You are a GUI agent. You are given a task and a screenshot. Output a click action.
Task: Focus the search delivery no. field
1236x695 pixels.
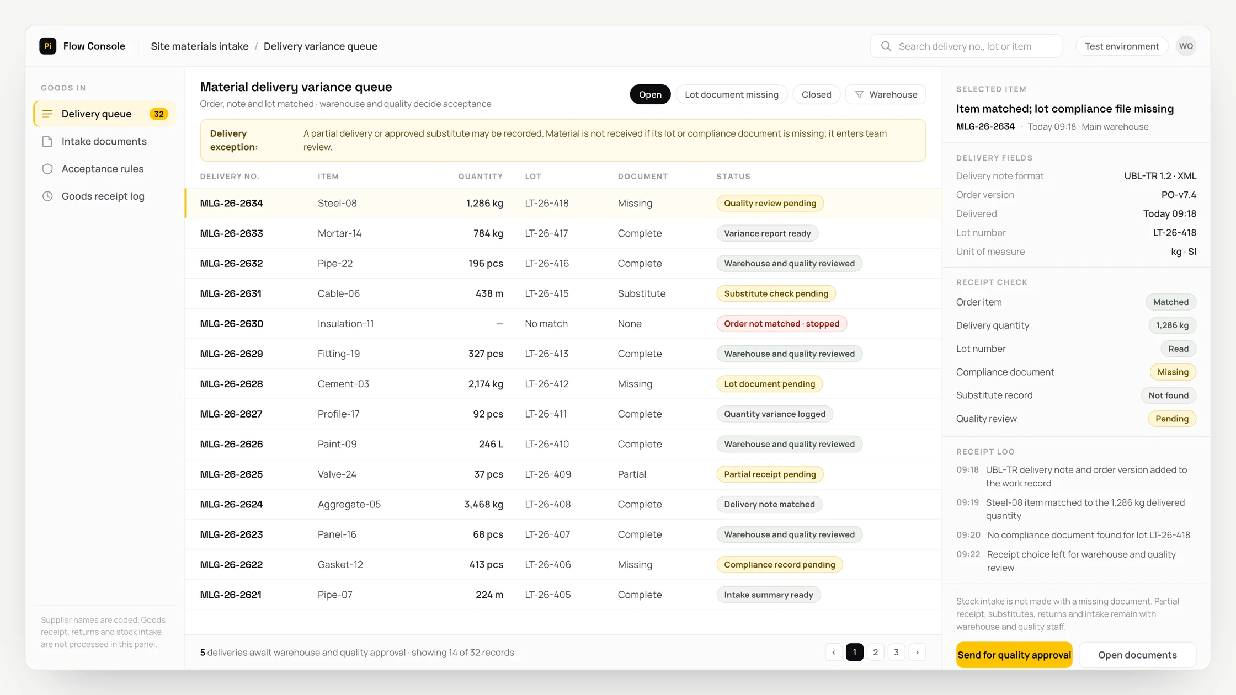(x=967, y=46)
